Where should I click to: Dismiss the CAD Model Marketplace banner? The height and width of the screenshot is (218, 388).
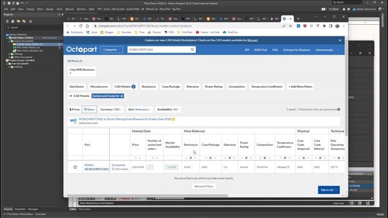coord(339,41)
